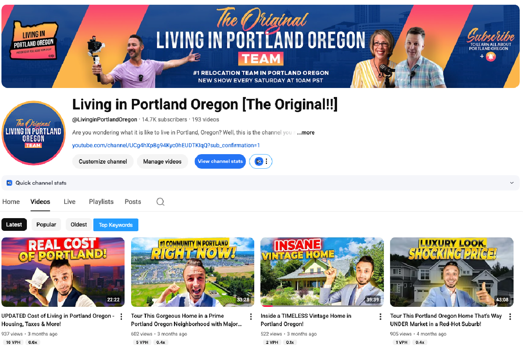Select the Popular sort filter chip
The image size is (523, 349).
46,225
